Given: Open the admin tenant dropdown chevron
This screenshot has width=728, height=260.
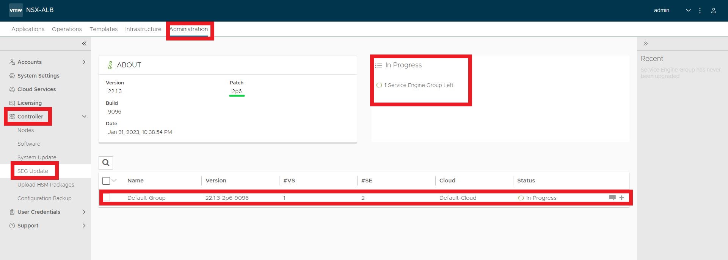Looking at the screenshot, I should coord(688,11).
